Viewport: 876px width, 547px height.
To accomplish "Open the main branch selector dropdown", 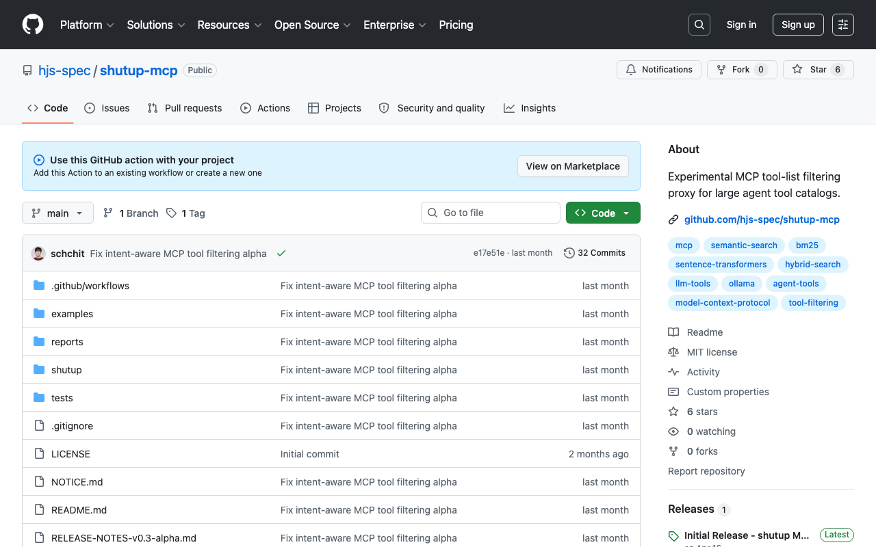I will [x=57, y=213].
